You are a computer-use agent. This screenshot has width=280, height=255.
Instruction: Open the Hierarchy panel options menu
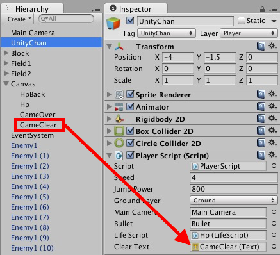coord(95,10)
